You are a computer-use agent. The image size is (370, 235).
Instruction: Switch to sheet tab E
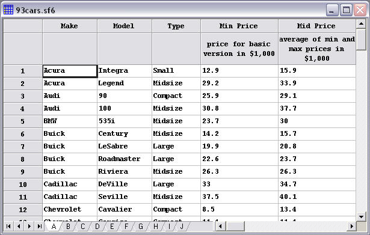pyautogui.click(x=112, y=227)
